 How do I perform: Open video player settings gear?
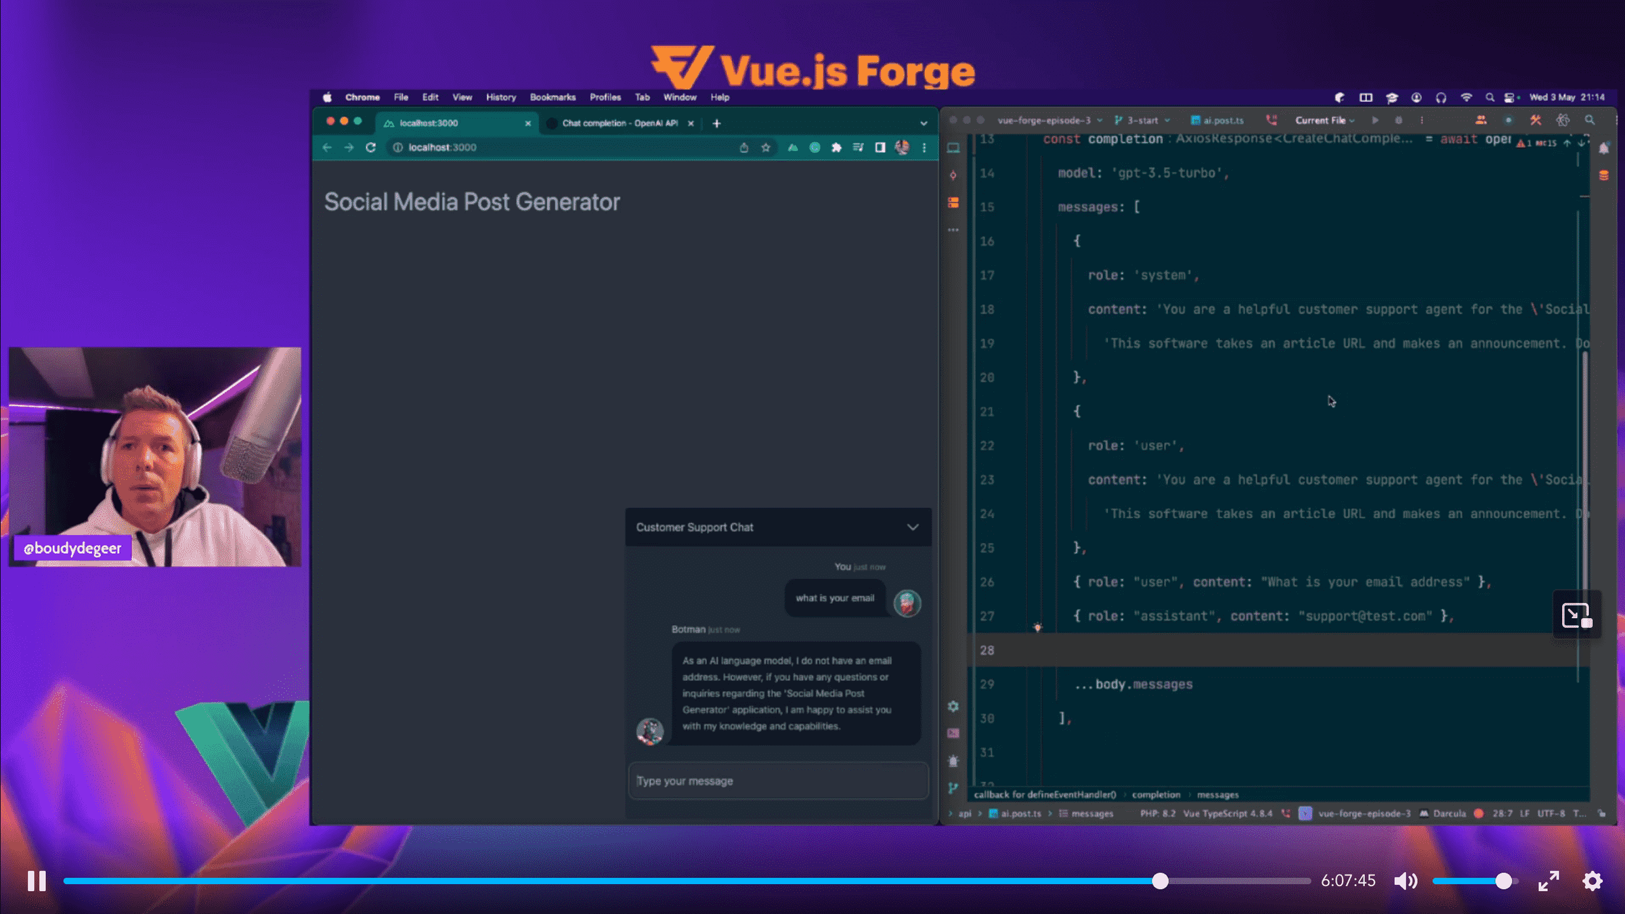pos(1592,881)
